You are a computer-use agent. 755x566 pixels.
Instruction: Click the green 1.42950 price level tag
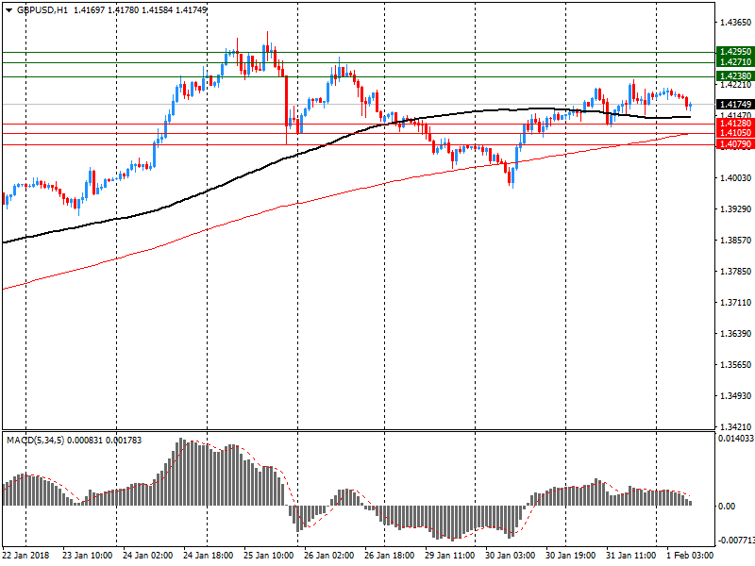[734, 52]
